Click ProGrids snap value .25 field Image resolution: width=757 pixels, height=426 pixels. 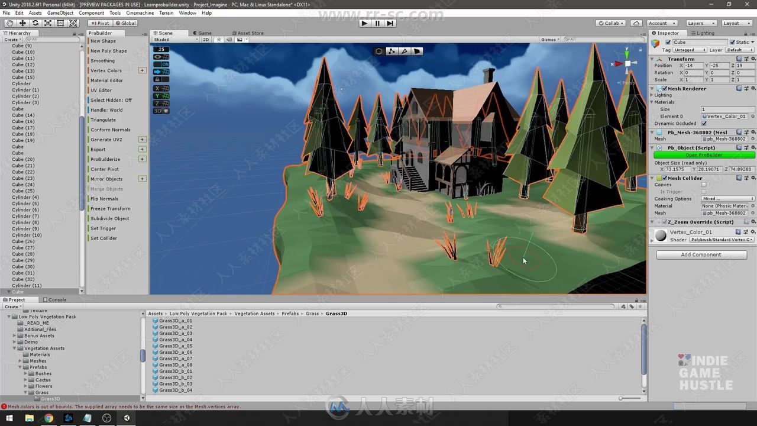(x=161, y=49)
